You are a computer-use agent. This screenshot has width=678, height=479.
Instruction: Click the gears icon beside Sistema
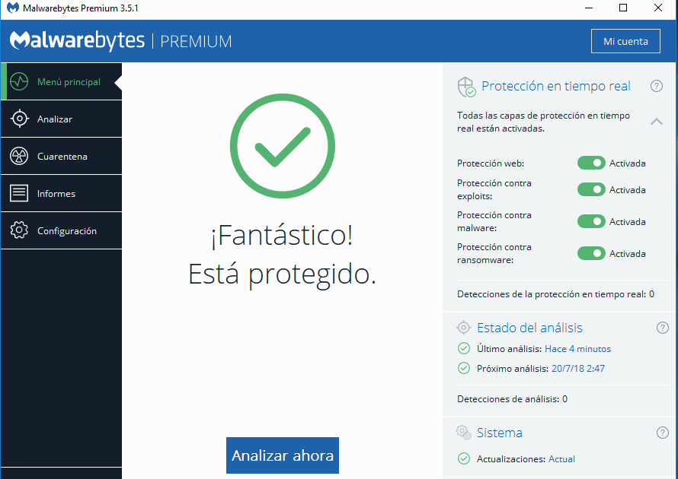[x=463, y=433]
